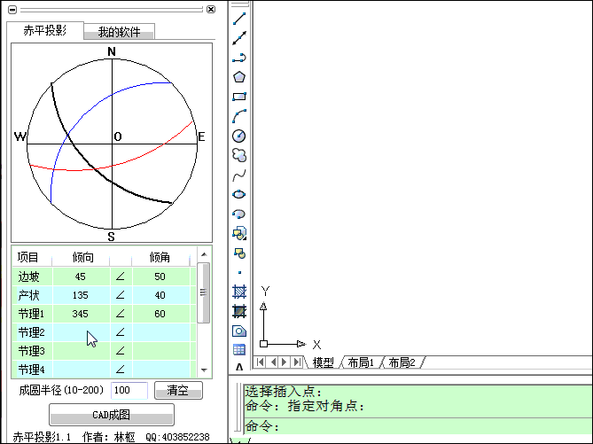Collapse the panel with the minus button
The height and width of the screenshot is (444, 593).
coord(12,10)
